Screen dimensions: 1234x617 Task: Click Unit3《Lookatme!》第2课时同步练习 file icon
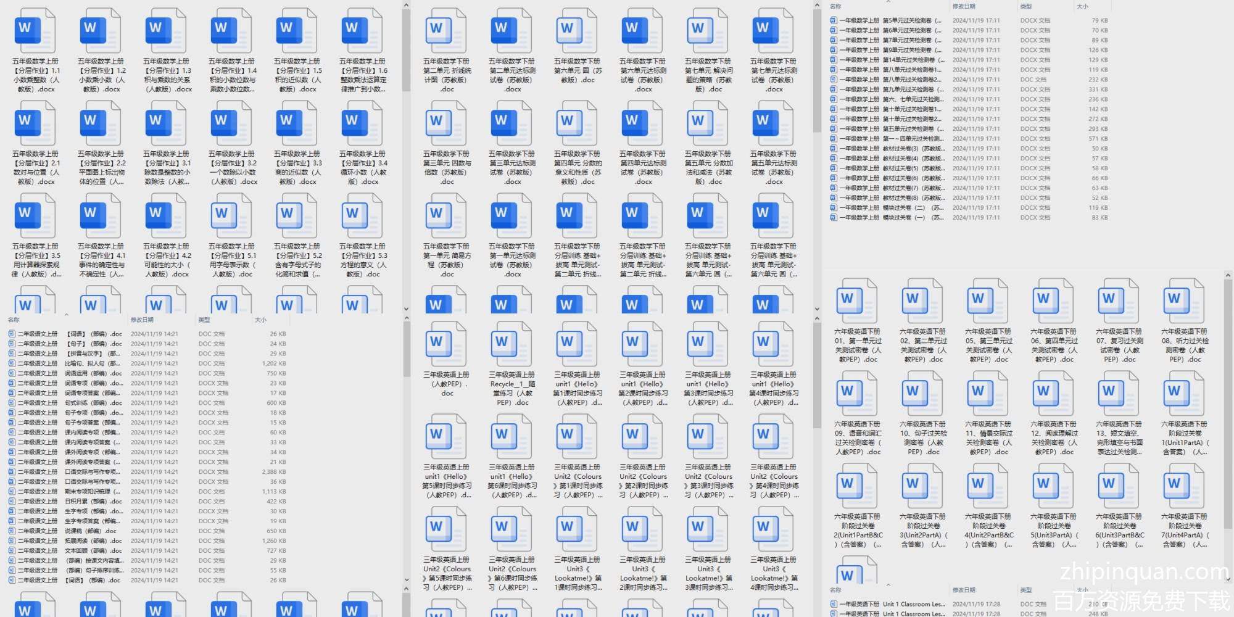[642, 529]
